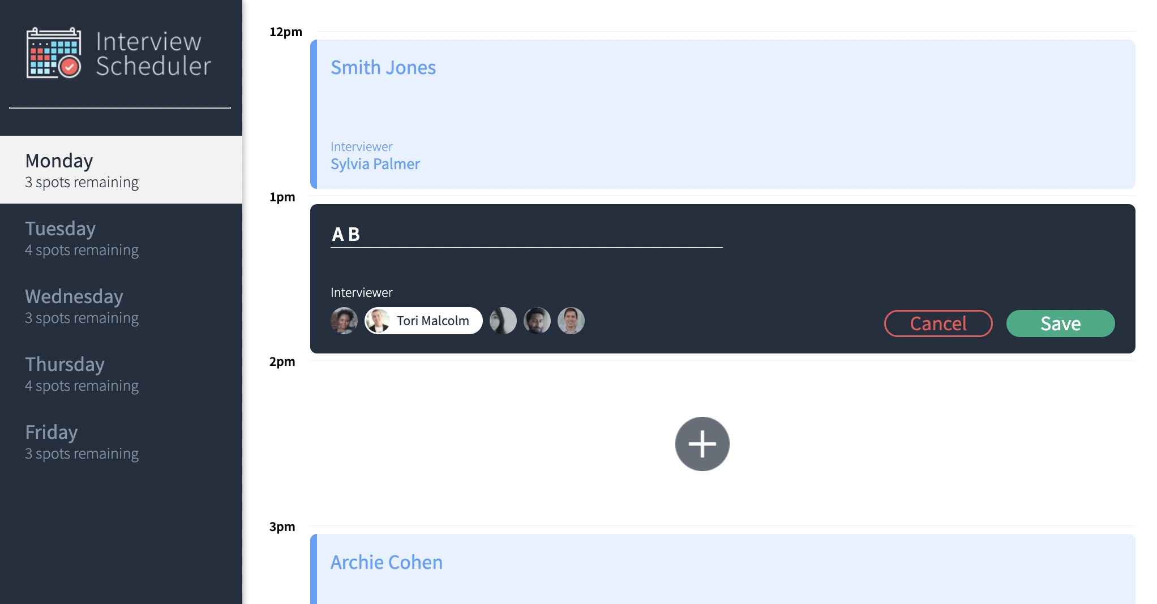Click the 3pm time label
Image resolution: width=1157 pixels, height=604 pixels.
[282, 527]
